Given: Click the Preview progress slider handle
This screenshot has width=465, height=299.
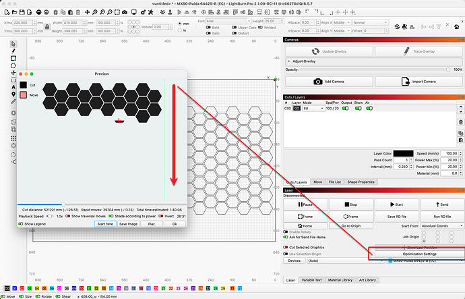Looking at the screenshot, I should click(63, 205).
